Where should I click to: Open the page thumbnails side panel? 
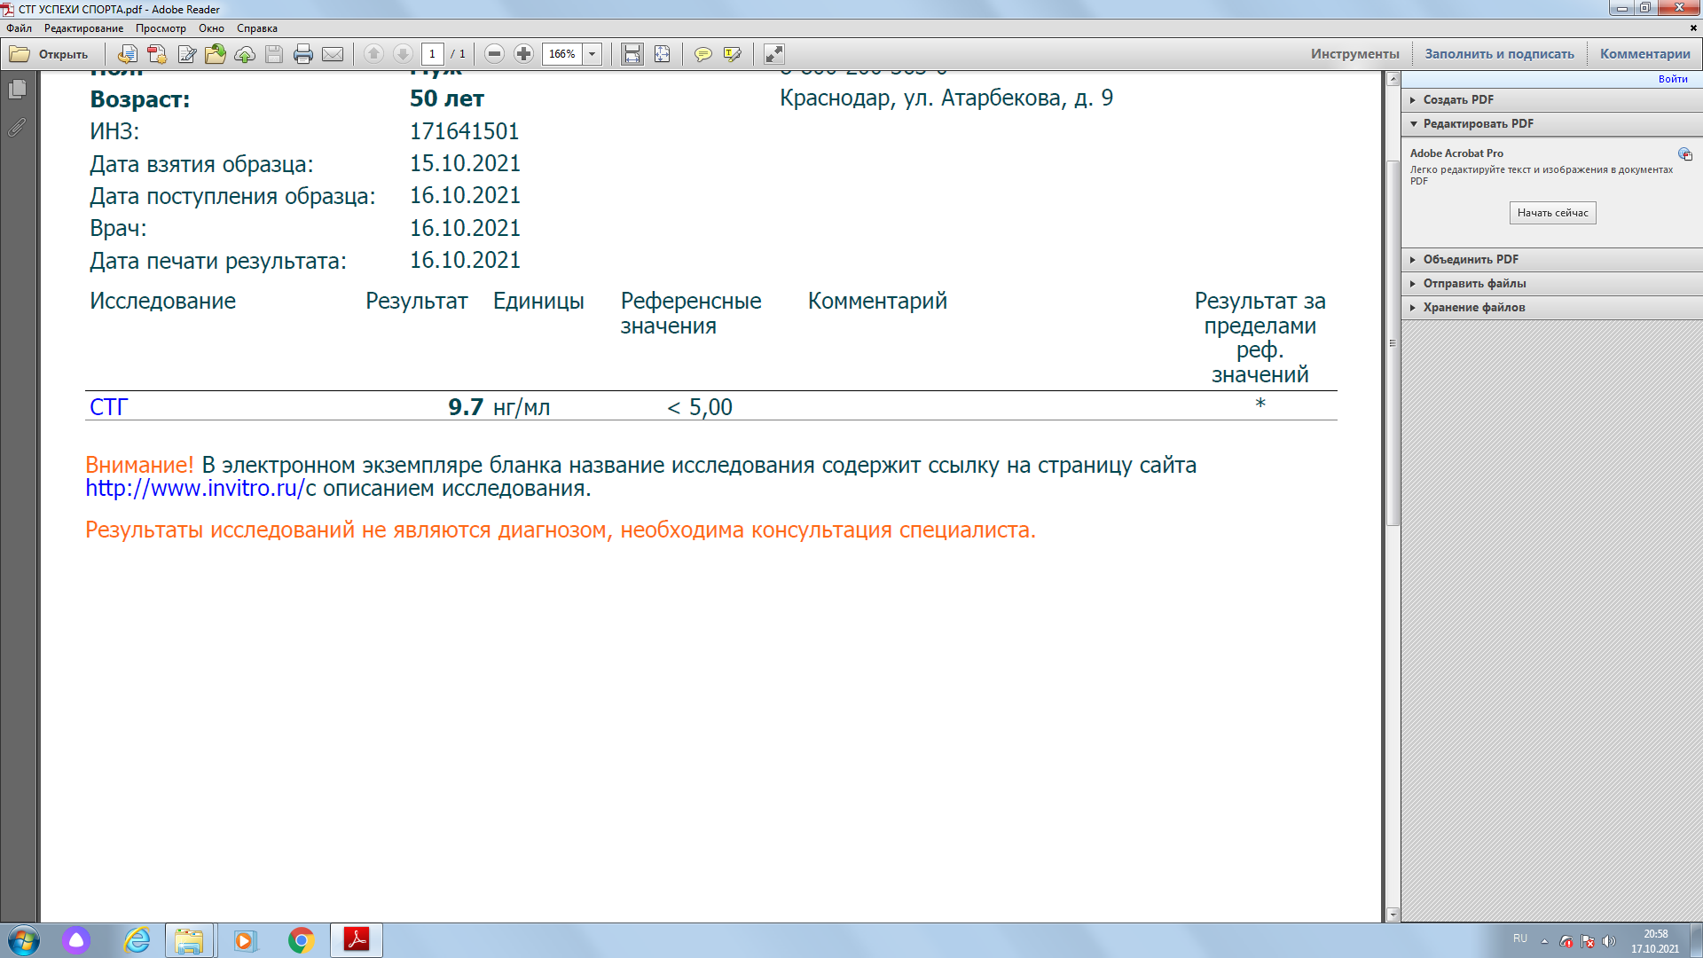pyautogui.click(x=17, y=90)
